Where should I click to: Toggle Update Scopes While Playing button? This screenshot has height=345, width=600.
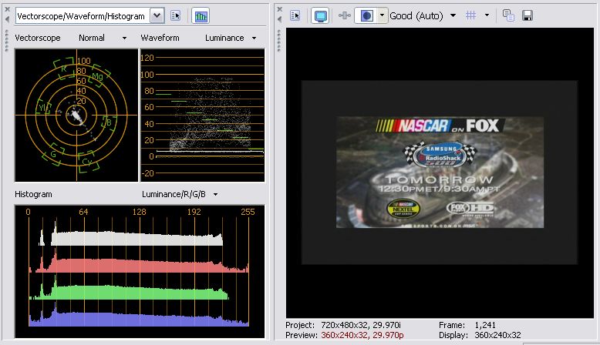coord(201,16)
